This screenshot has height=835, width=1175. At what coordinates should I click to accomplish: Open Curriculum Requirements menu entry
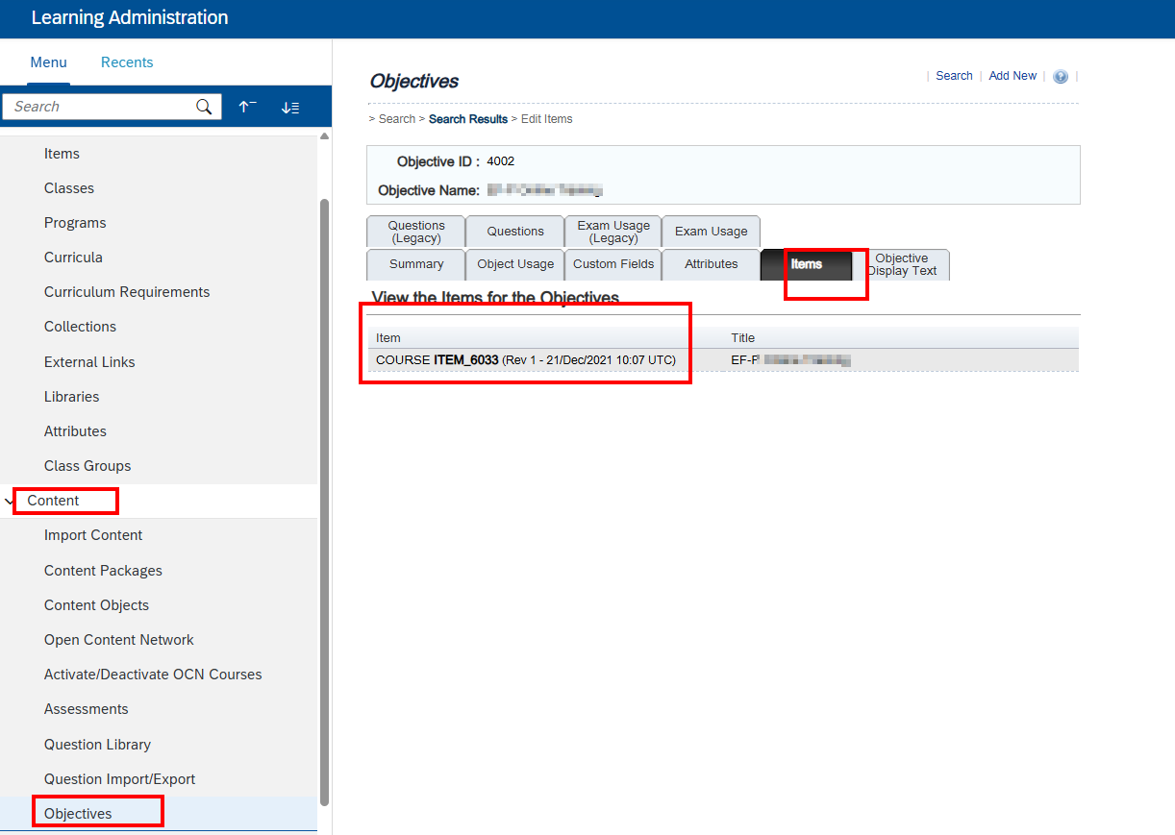coord(127,292)
